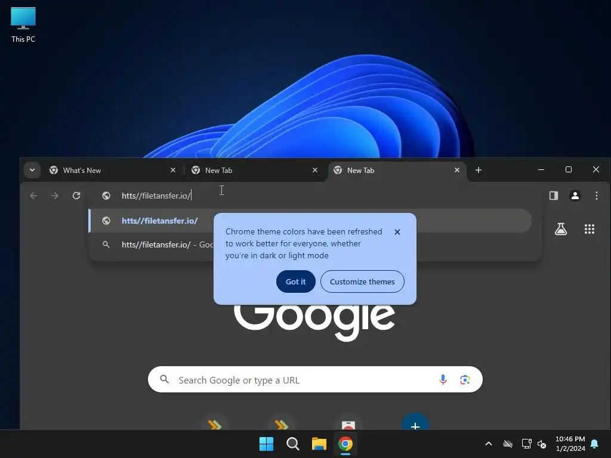Click the Chrome taskbar icon

pyautogui.click(x=345, y=444)
